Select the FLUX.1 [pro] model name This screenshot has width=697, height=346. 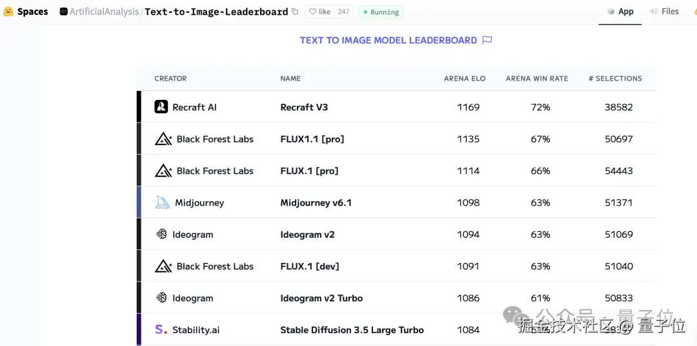click(309, 171)
